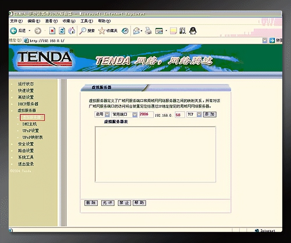Click the 禁止 disable button

coord(124,203)
